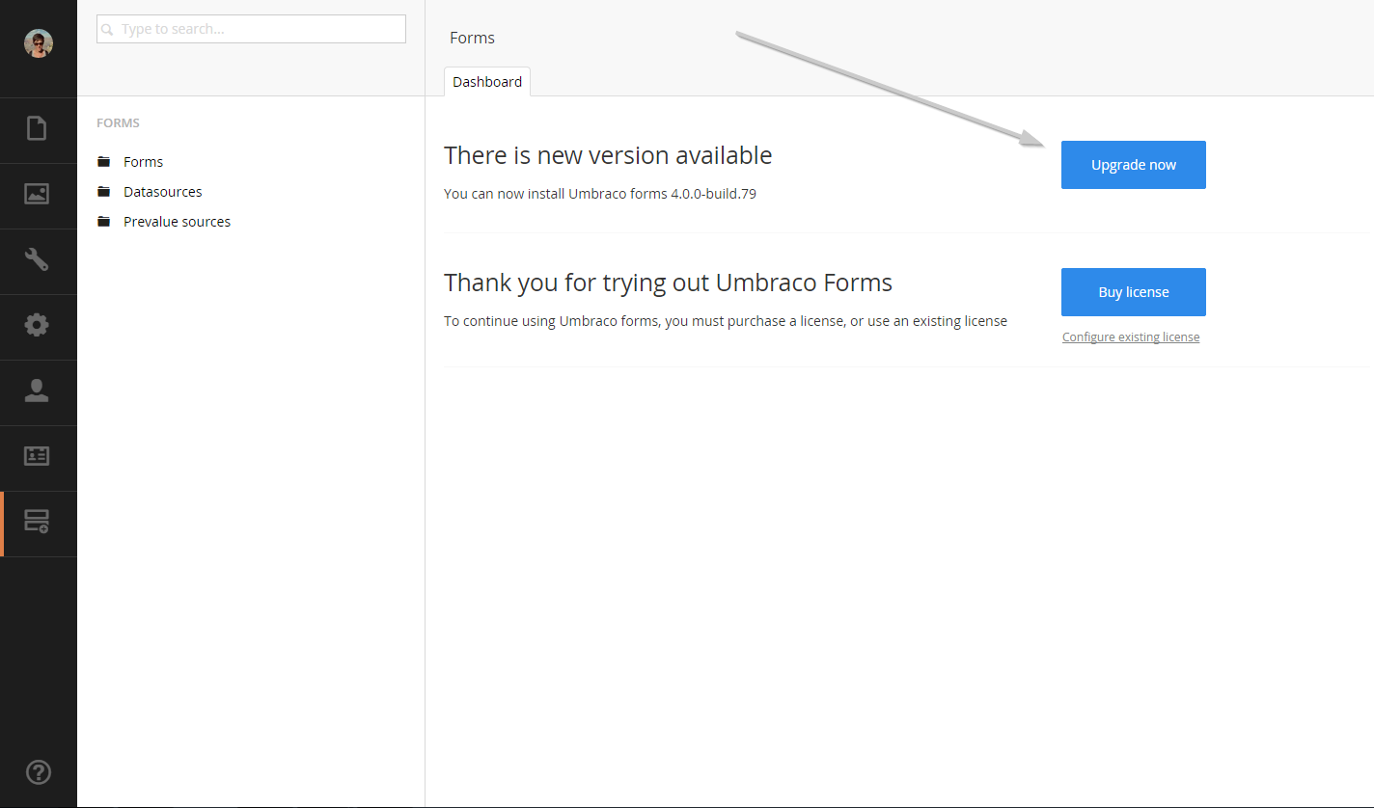Click the user avatar picture
The height and width of the screenshot is (808, 1374).
(x=39, y=43)
